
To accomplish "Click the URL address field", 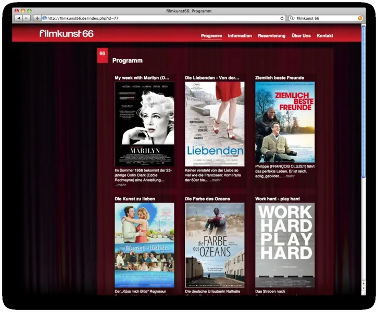I will tap(163, 18).
